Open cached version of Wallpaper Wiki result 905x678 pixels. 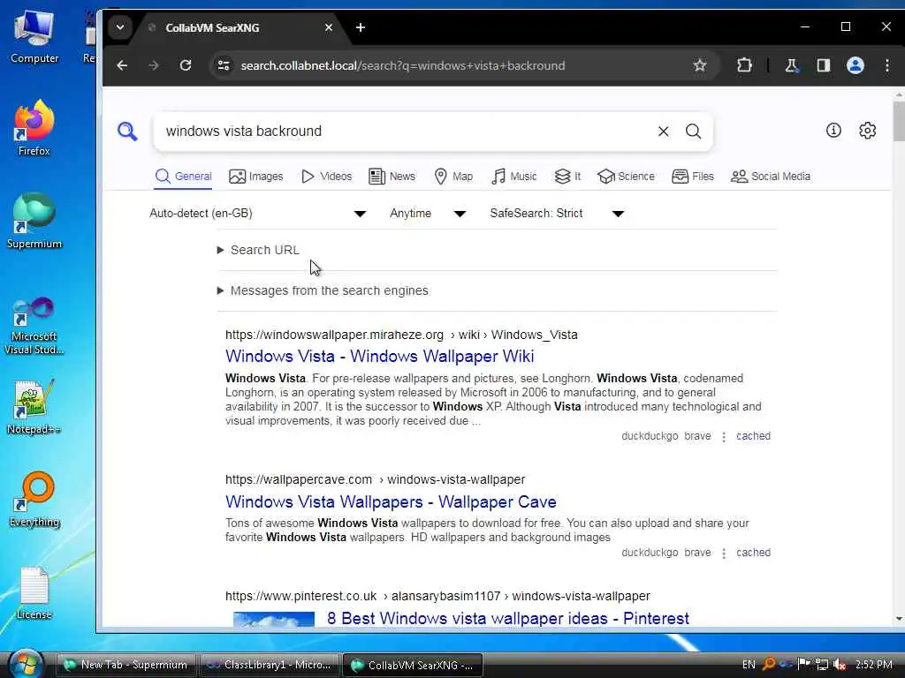(753, 436)
